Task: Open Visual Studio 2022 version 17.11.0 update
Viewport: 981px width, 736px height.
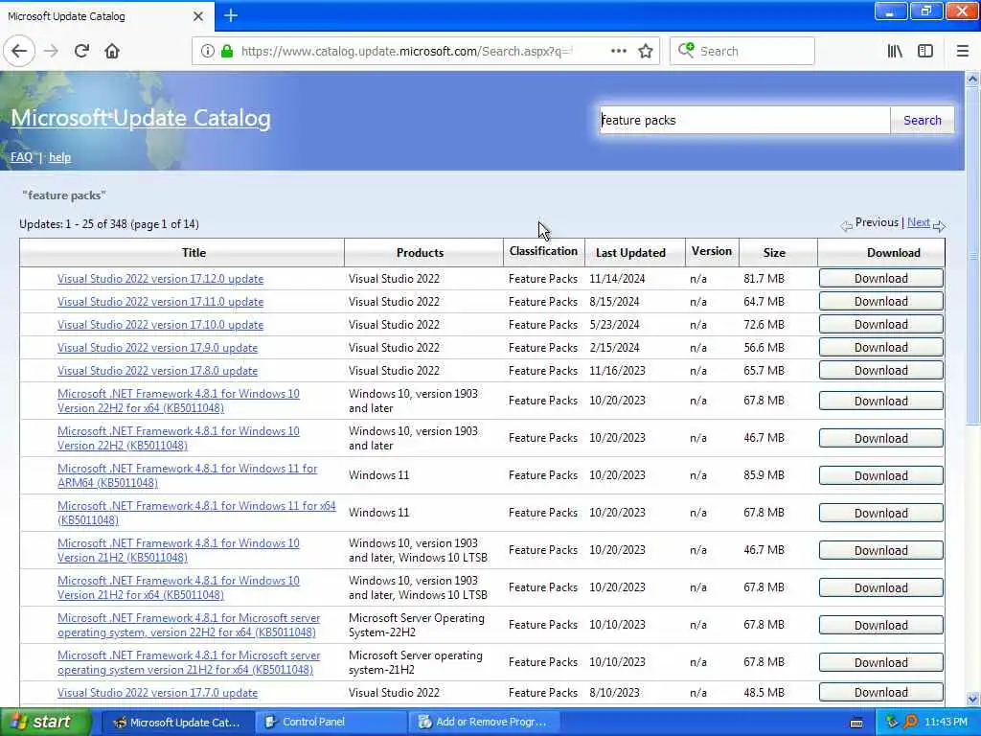Action: pyautogui.click(x=160, y=302)
